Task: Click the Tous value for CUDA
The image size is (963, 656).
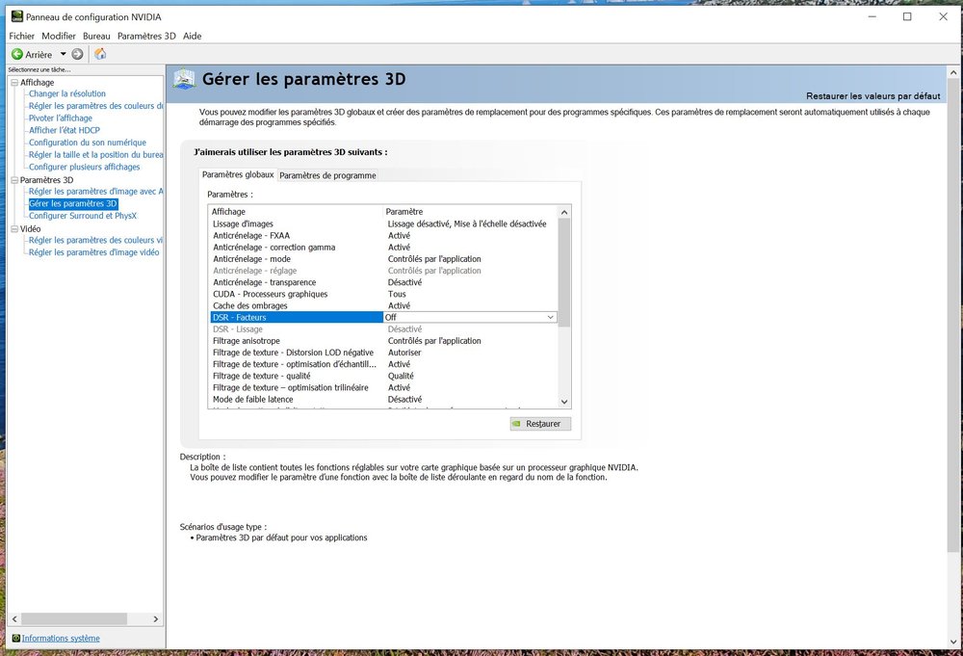Action: (397, 294)
